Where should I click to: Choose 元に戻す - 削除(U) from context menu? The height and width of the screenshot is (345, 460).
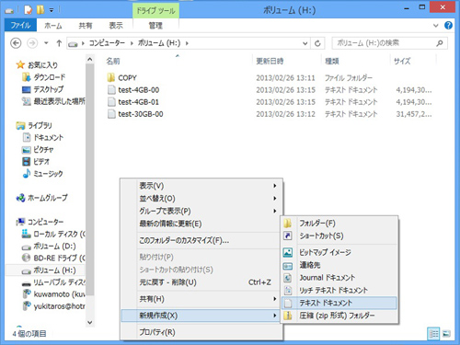coord(201,282)
